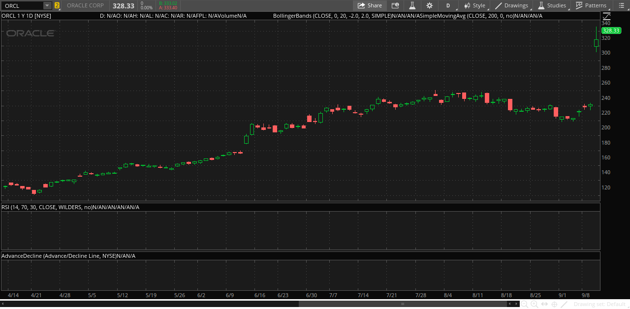Open the Patterns menu
The height and width of the screenshot is (309, 630).
coord(591,5)
